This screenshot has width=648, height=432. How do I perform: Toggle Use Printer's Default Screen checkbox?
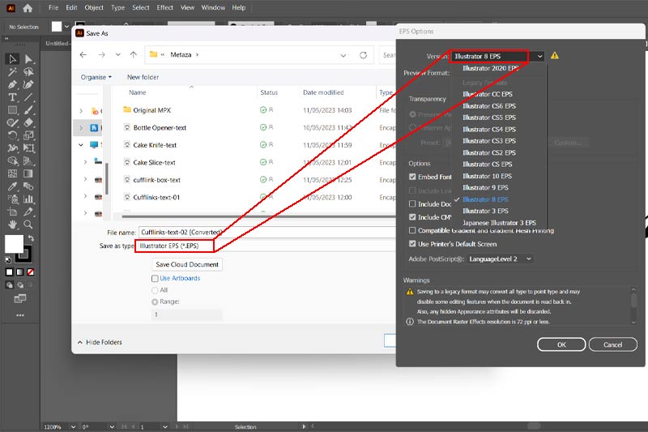click(x=413, y=243)
